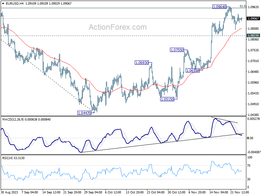Click the 30 Aug 2023 date label
Screen dimensions: 261x196
click(x=9, y=192)
